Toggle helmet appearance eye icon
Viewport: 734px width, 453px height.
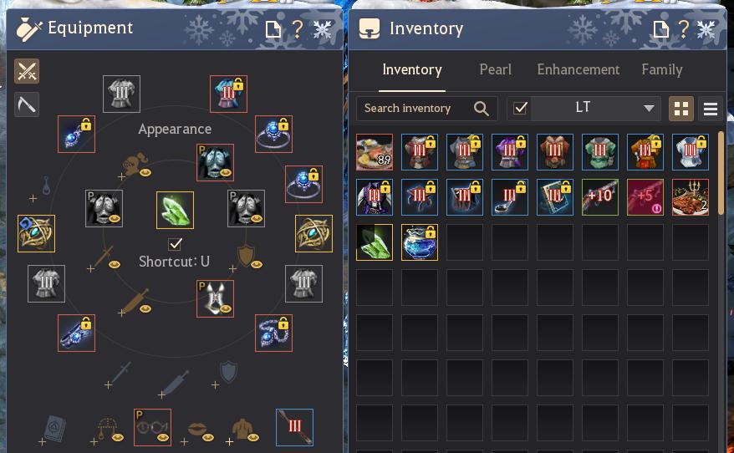(x=145, y=172)
